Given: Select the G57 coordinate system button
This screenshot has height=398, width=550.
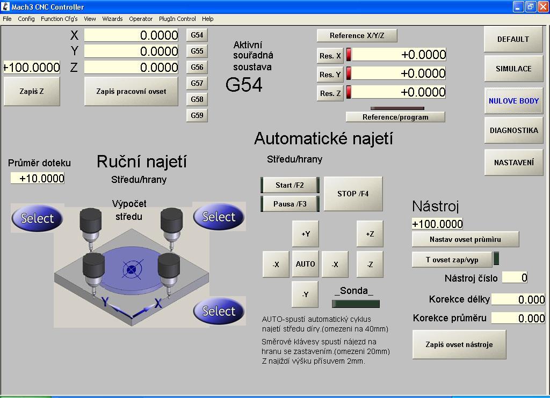Looking at the screenshot, I should (197, 83).
